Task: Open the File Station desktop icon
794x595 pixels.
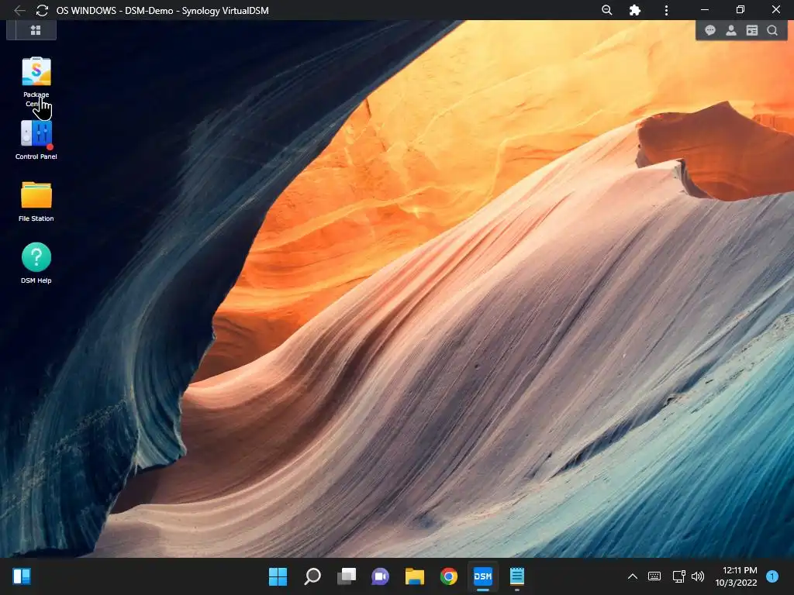Action: point(36,195)
